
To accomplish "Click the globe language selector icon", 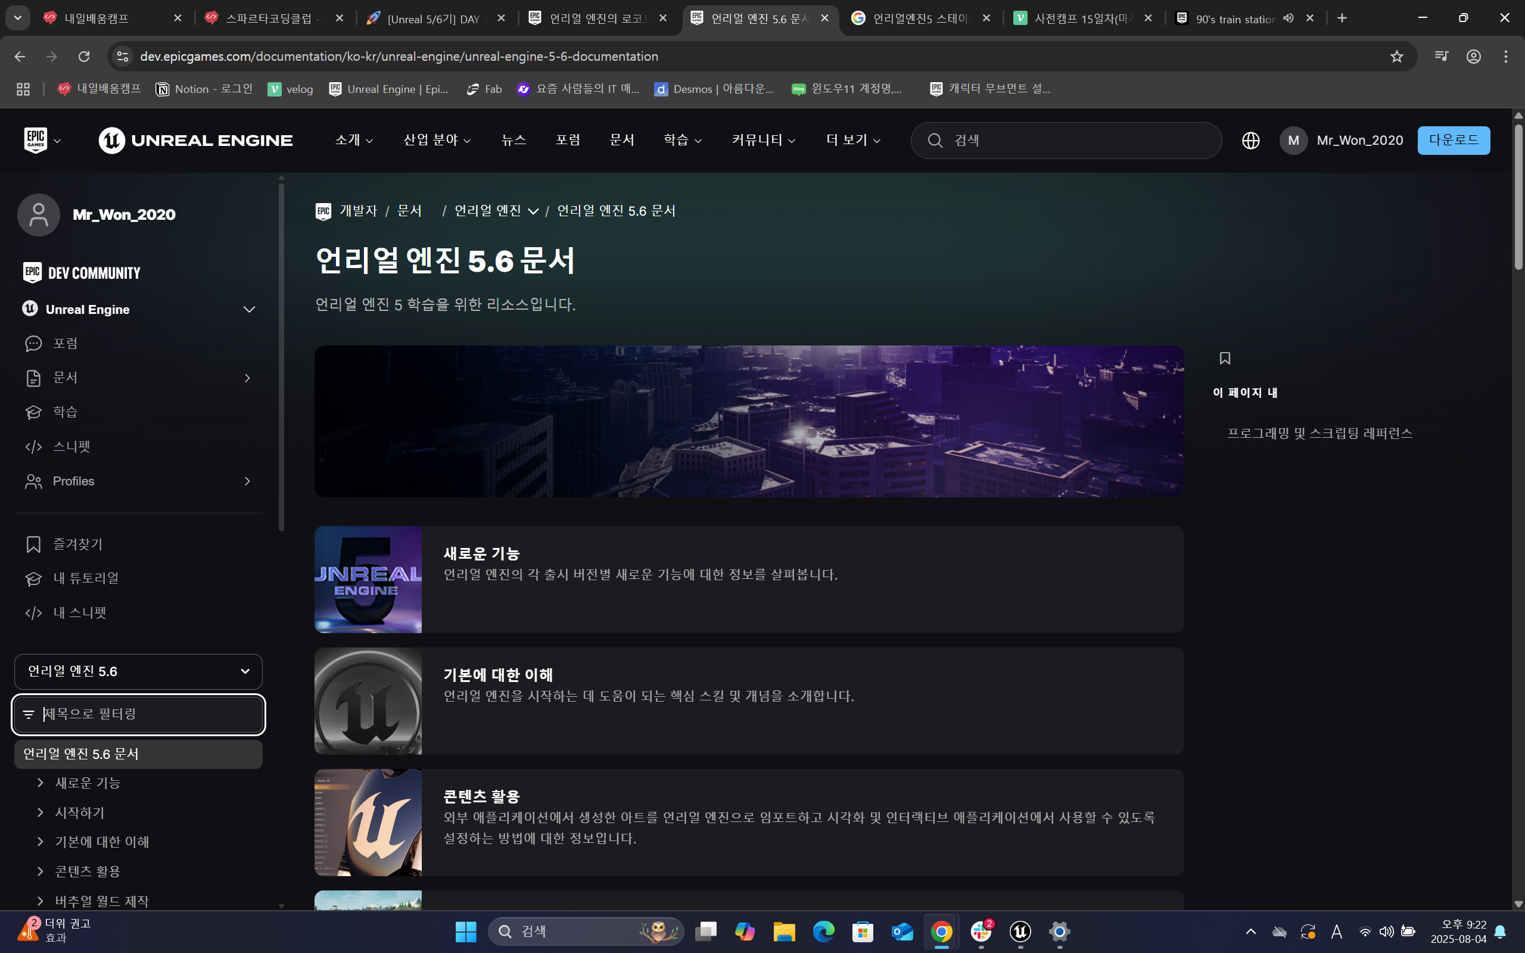I will click(1250, 141).
